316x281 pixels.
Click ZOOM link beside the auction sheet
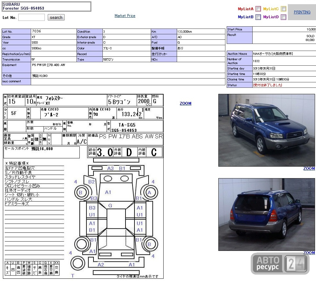(x=185, y=103)
